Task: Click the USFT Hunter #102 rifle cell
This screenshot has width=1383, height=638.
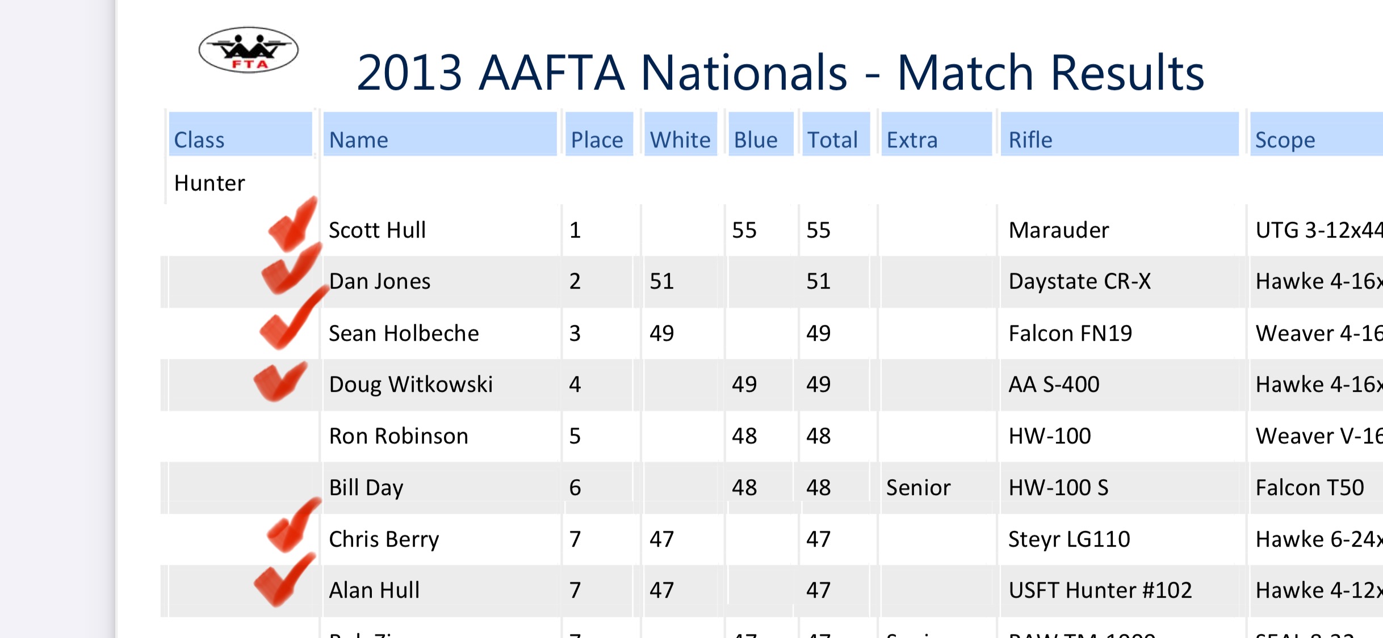Action: click(1100, 590)
